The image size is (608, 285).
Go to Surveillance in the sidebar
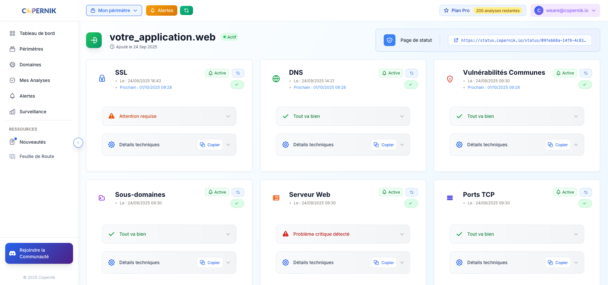(33, 112)
